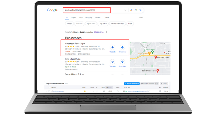Apply the Open now filter chip

91,24
